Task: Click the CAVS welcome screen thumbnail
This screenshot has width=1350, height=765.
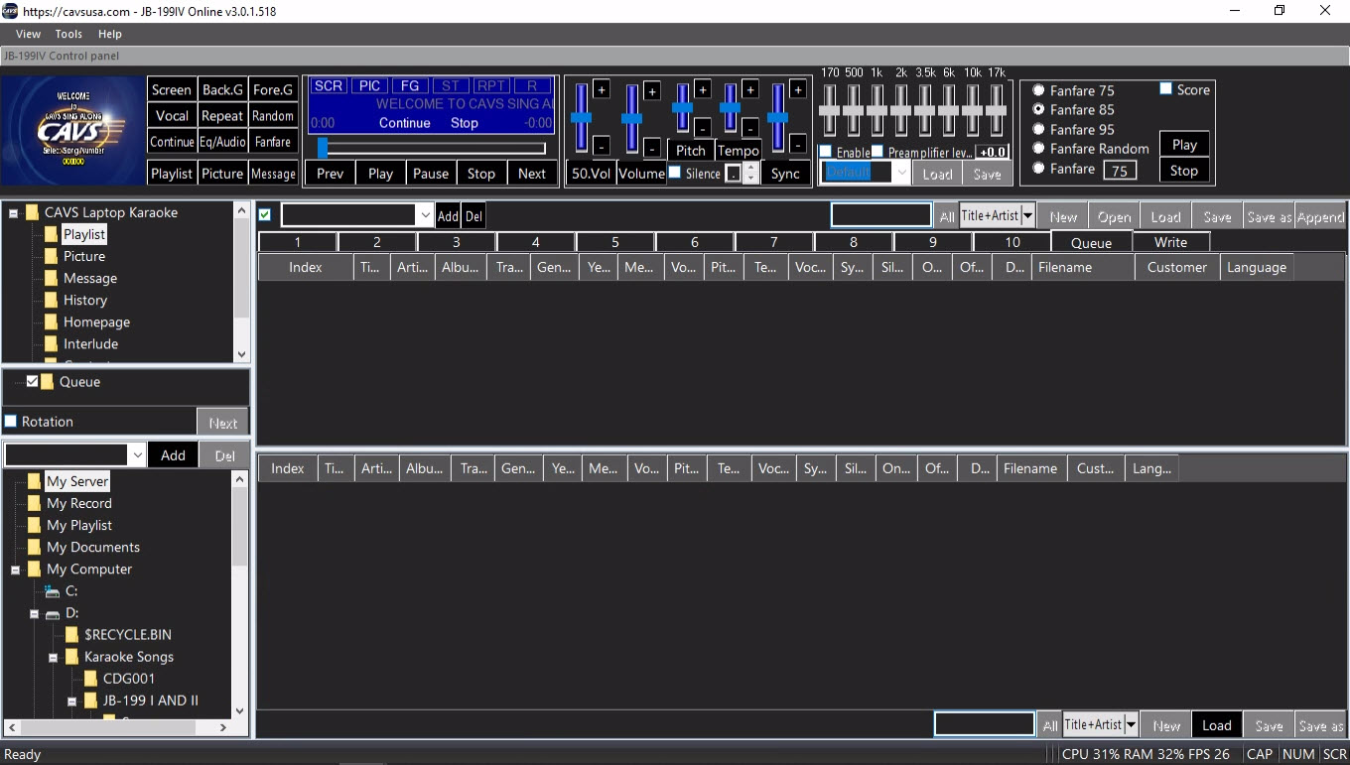Action: [x=72, y=130]
